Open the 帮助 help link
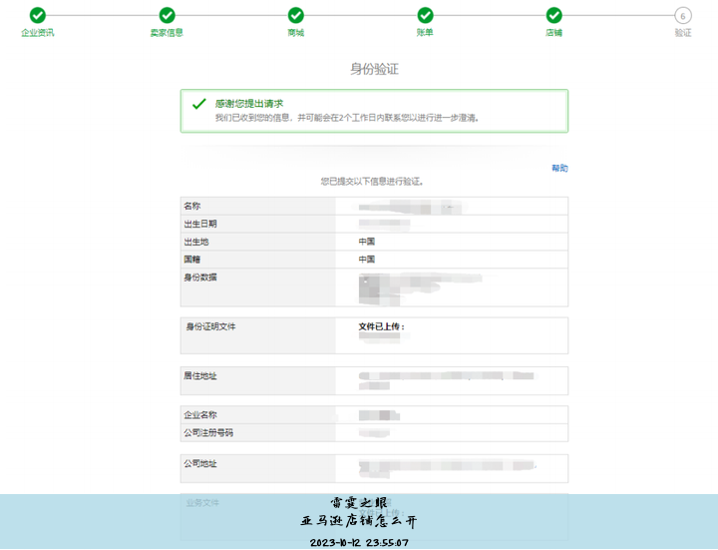The image size is (718, 550). click(559, 169)
